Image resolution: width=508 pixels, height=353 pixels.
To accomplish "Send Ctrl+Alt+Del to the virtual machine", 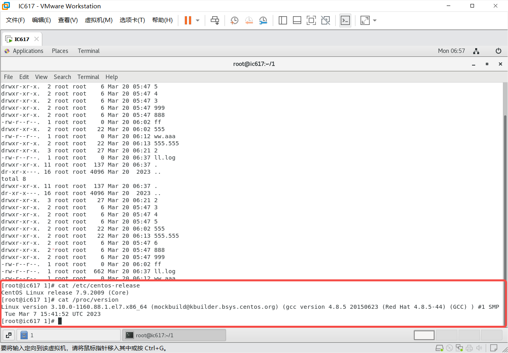I will 215,20.
